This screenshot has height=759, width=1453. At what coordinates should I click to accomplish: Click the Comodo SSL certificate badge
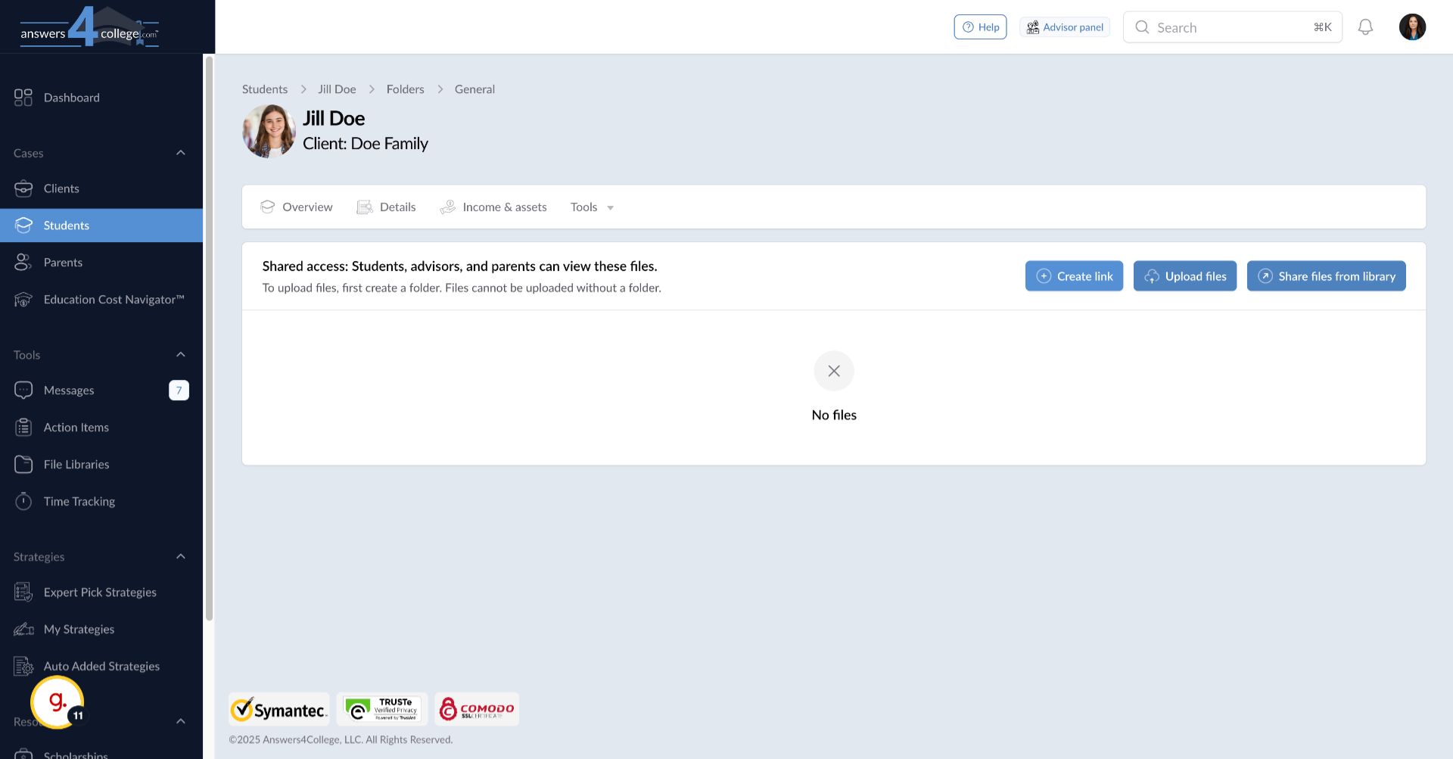point(477,710)
